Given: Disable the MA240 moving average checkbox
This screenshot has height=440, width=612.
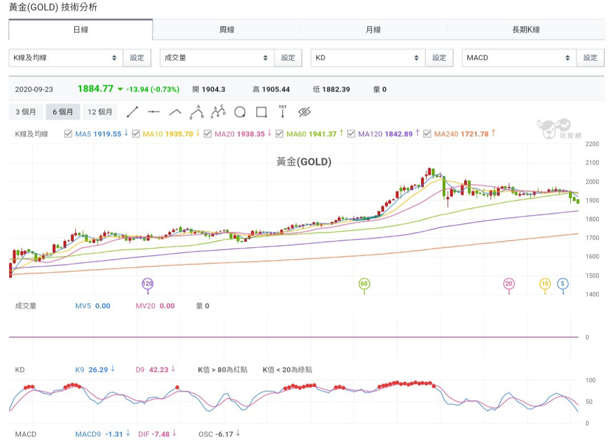Looking at the screenshot, I should click(x=427, y=134).
